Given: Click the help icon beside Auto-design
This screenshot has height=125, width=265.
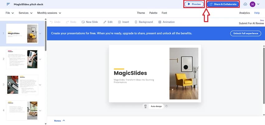Looking at the screenshot, I should point(166,106).
